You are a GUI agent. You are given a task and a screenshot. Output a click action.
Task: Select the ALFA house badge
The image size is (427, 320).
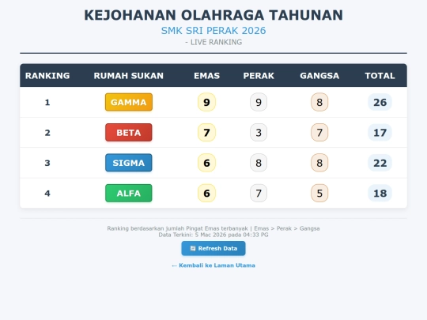(129, 194)
